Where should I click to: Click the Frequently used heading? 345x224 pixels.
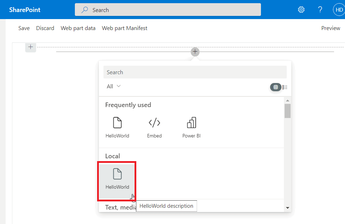point(128,105)
